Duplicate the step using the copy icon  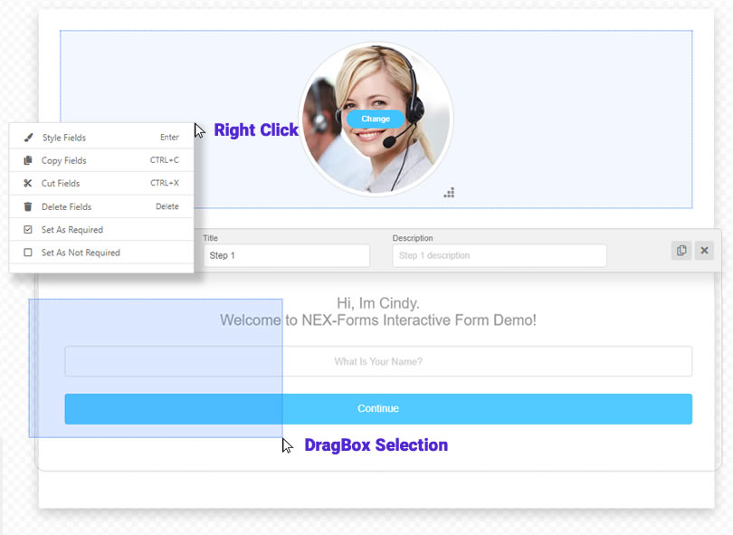[x=681, y=251]
